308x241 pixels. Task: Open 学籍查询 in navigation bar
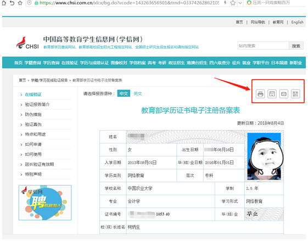(x=32, y=63)
